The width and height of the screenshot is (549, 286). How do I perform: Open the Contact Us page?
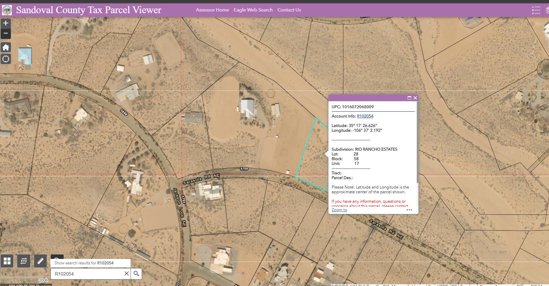(x=289, y=10)
